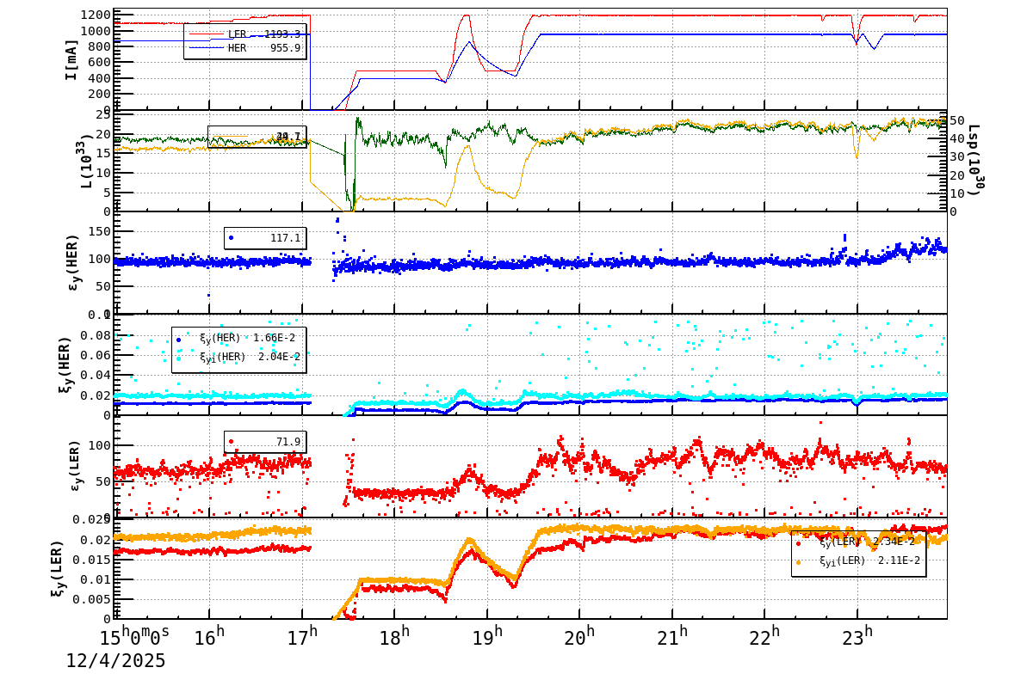Click the 800 tick on current axis
This screenshot has height=686, width=1033.
point(100,46)
